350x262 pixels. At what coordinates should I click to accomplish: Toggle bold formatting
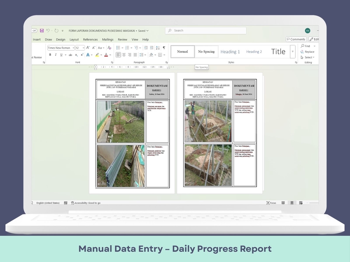point(50,55)
